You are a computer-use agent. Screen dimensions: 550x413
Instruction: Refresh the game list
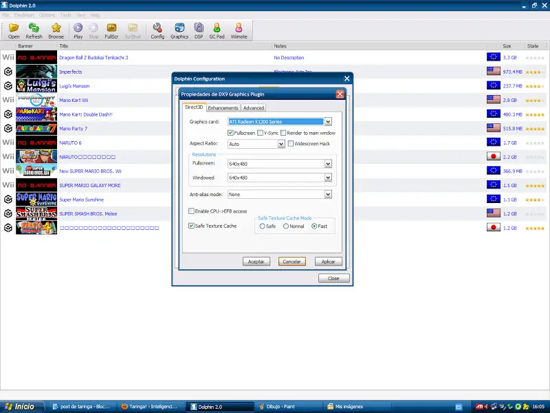coord(34,30)
